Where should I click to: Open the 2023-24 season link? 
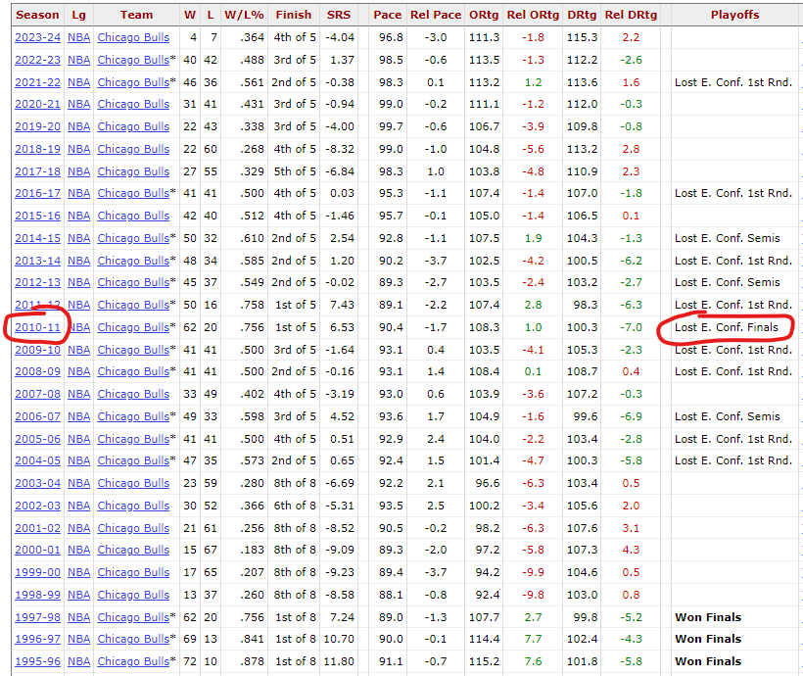37,37
